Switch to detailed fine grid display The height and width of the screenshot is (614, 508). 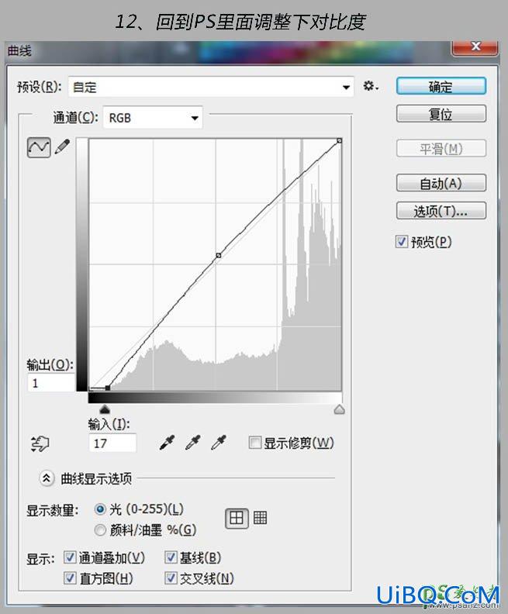(260, 518)
